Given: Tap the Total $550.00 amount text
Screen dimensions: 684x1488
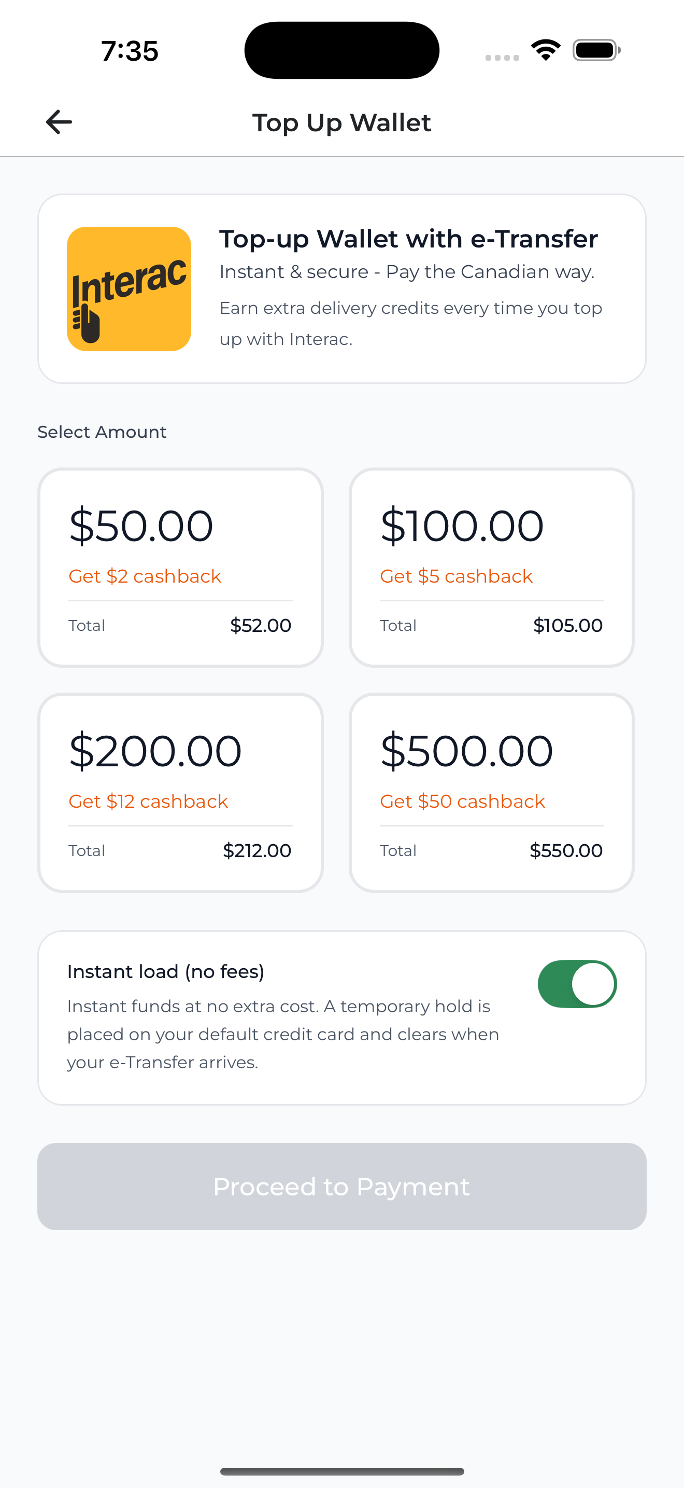Looking at the screenshot, I should (x=566, y=850).
